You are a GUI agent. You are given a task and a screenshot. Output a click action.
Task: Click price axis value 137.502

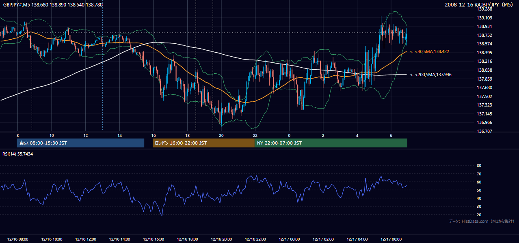484,96
